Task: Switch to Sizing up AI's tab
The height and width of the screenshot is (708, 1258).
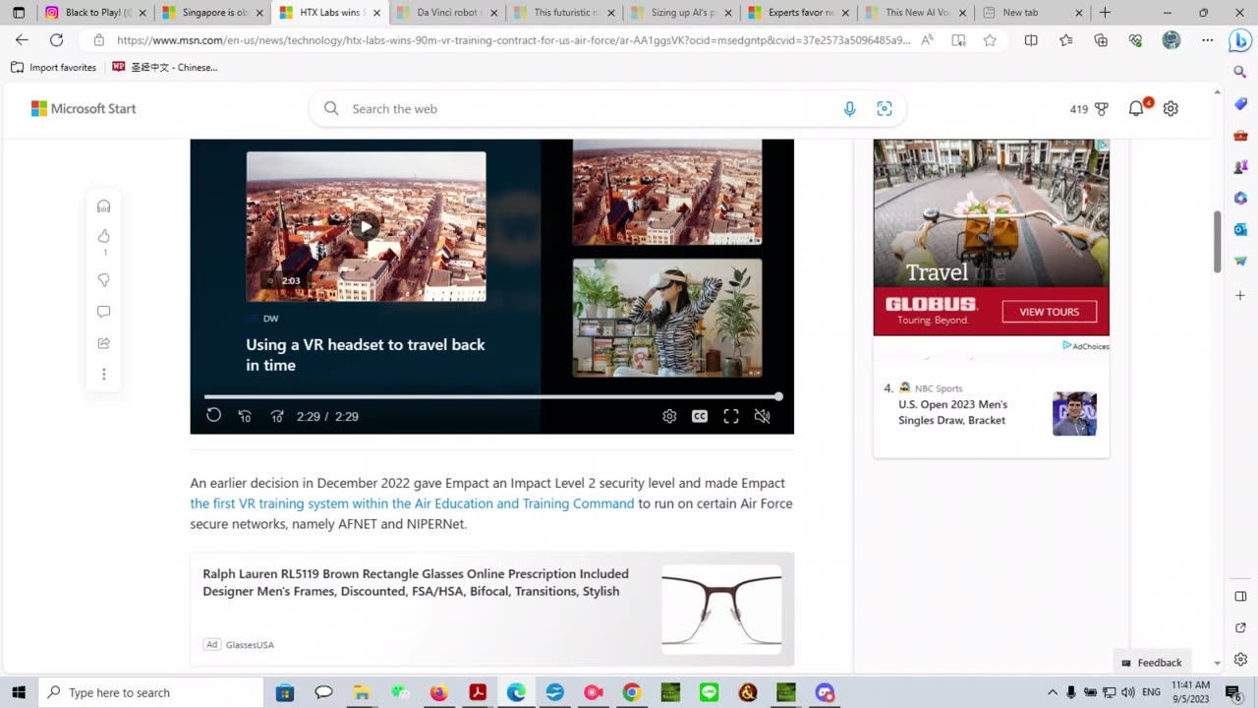Action: pyautogui.click(x=680, y=13)
